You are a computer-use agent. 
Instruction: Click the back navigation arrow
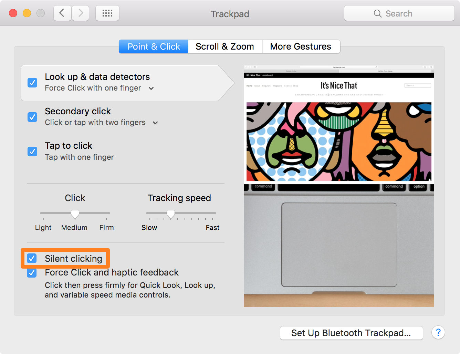(x=62, y=13)
